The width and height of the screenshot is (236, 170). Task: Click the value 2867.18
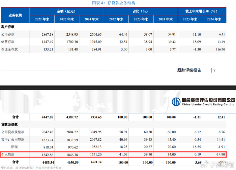(x=48, y=34)
